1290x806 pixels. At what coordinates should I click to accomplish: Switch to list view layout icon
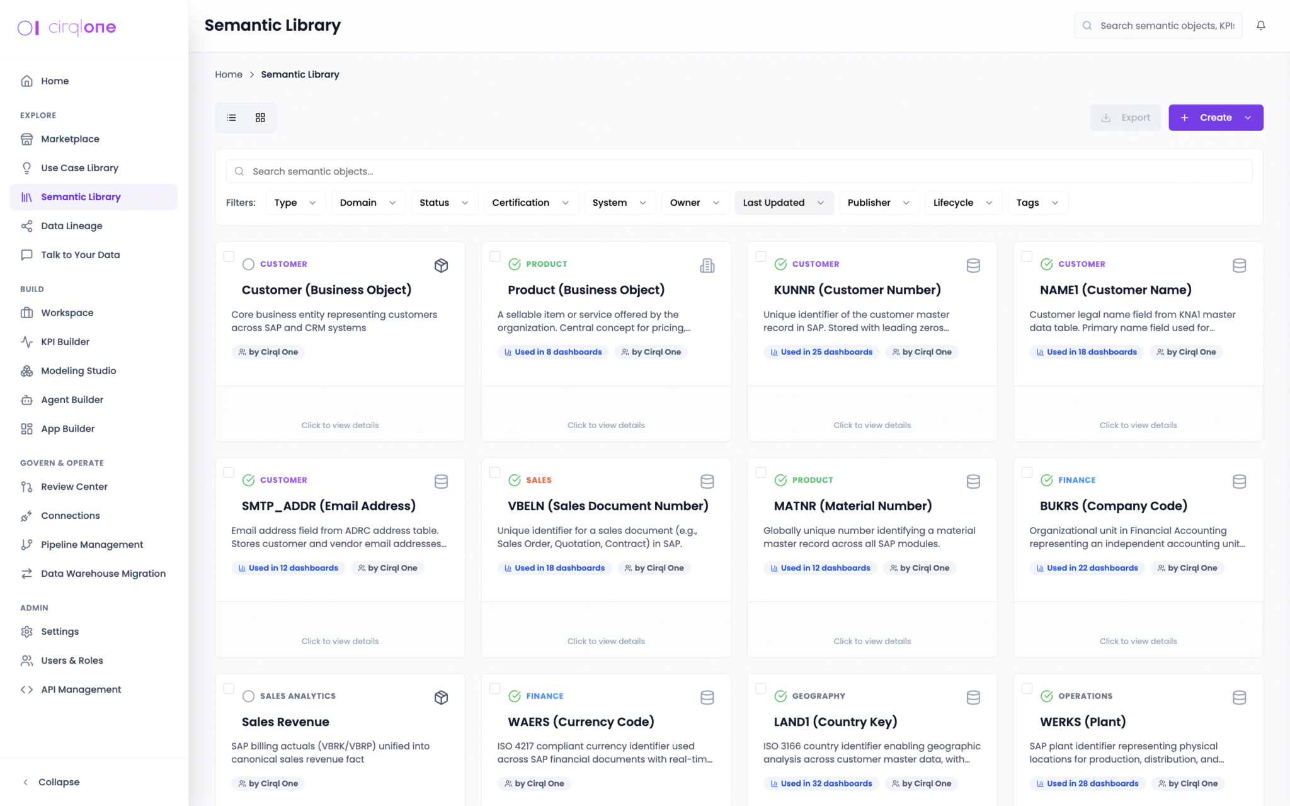point(231,118)
